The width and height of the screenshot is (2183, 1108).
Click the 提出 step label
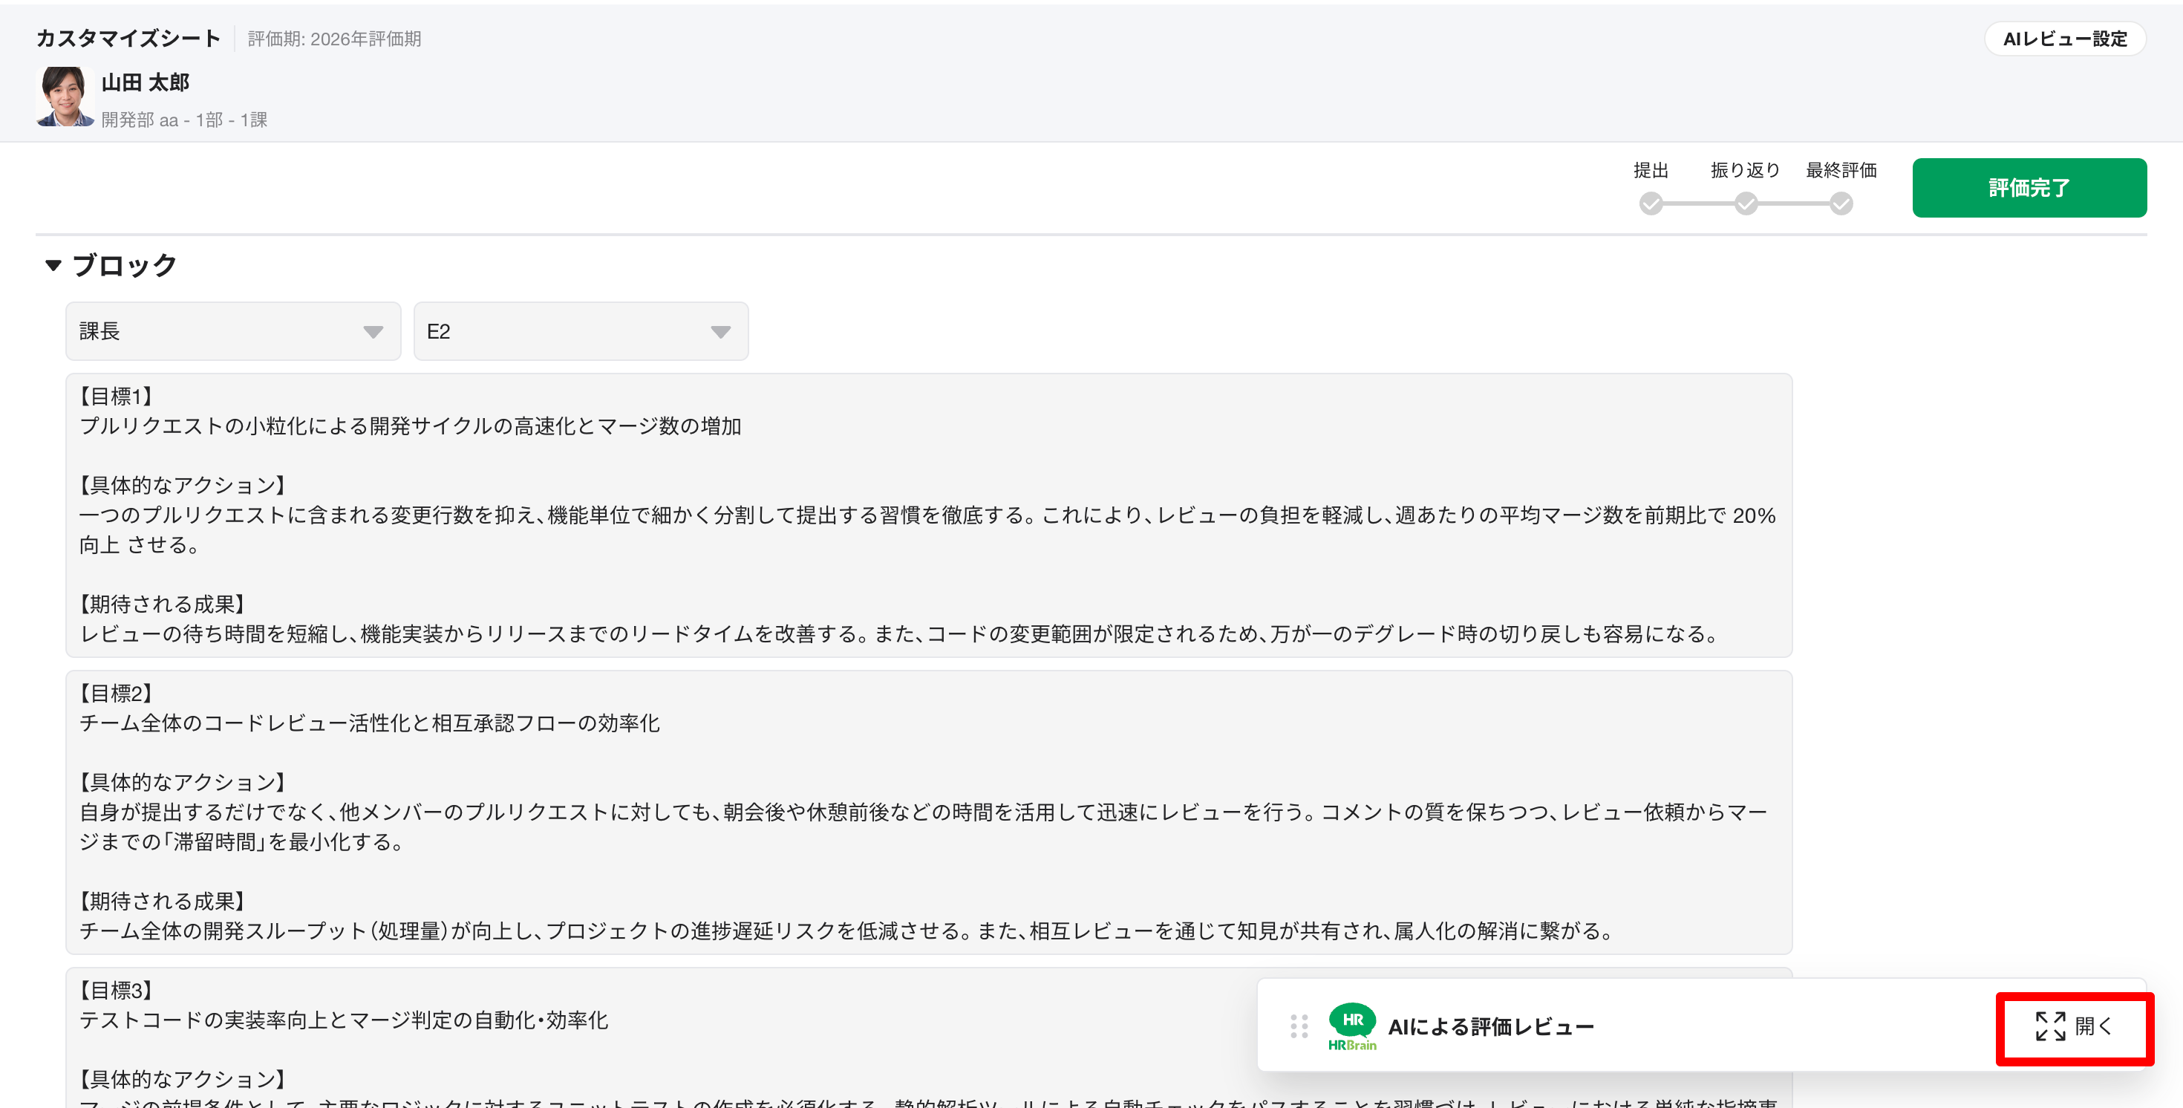click(x=1650, y=170)
